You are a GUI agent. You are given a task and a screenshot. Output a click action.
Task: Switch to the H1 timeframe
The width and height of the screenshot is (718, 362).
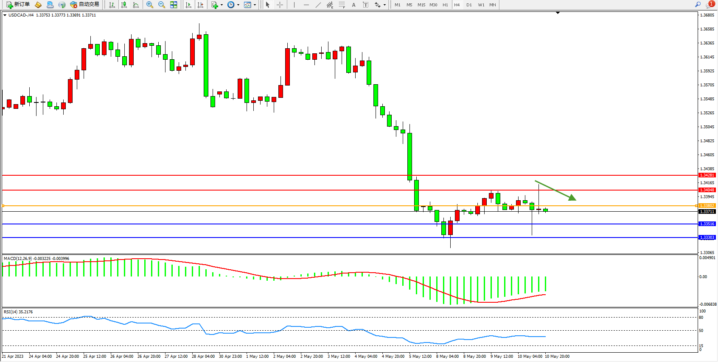pos(445,5)
